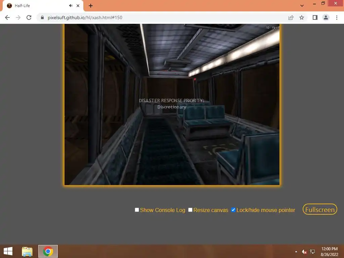Image resolution: width=344 pixels, height=258 pixels.
Task: Bookmark this page with the star icon
Action: coord(302,17)
